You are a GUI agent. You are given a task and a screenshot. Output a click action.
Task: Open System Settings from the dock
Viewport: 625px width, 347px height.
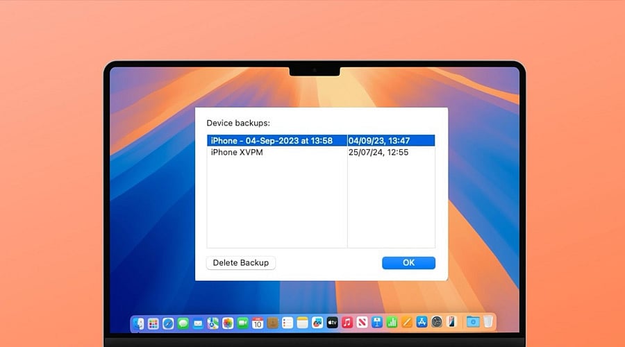[437, 323]
